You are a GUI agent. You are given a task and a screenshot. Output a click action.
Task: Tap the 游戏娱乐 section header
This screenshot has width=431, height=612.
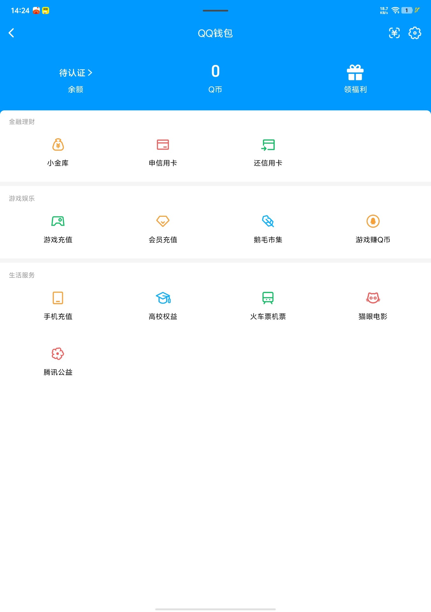[x=22, y=199]
